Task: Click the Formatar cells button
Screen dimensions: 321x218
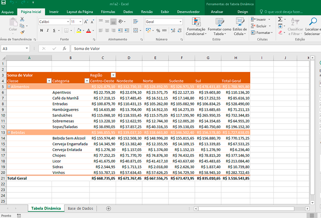Action: pos(262,33)
